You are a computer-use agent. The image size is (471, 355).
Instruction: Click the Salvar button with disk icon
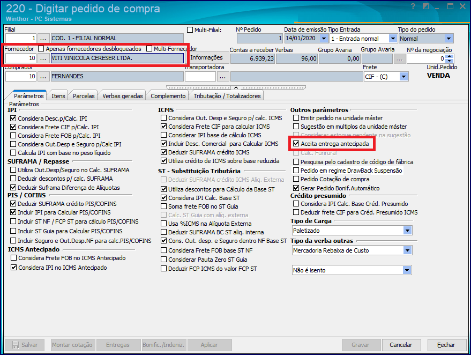pos(25,345)
